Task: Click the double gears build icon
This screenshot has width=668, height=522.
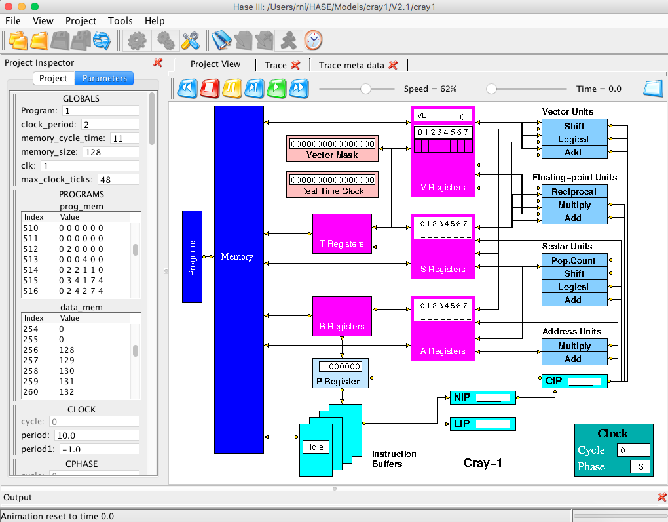Action: pos(165,41)
